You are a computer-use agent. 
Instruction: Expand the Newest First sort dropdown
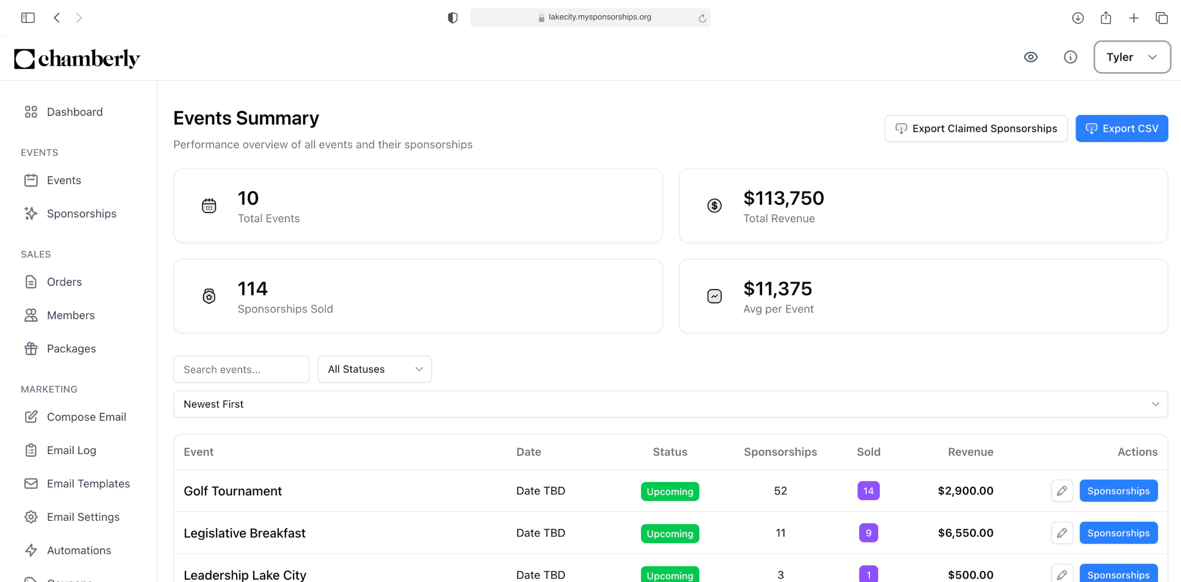coord(669,404)
